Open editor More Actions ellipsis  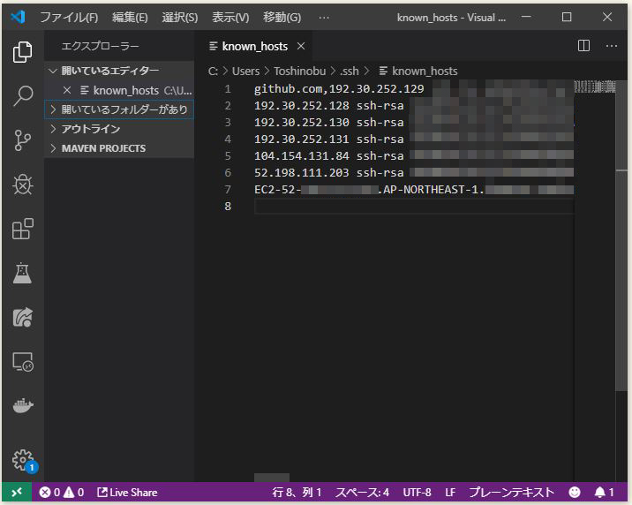(612, 46)
